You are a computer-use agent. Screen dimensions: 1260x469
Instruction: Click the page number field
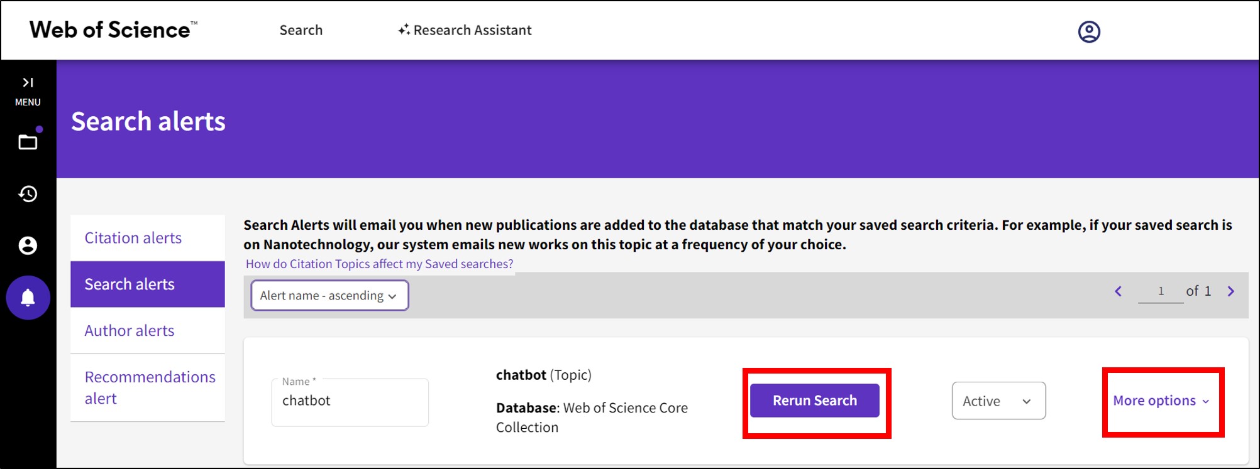click(1161, 291)
